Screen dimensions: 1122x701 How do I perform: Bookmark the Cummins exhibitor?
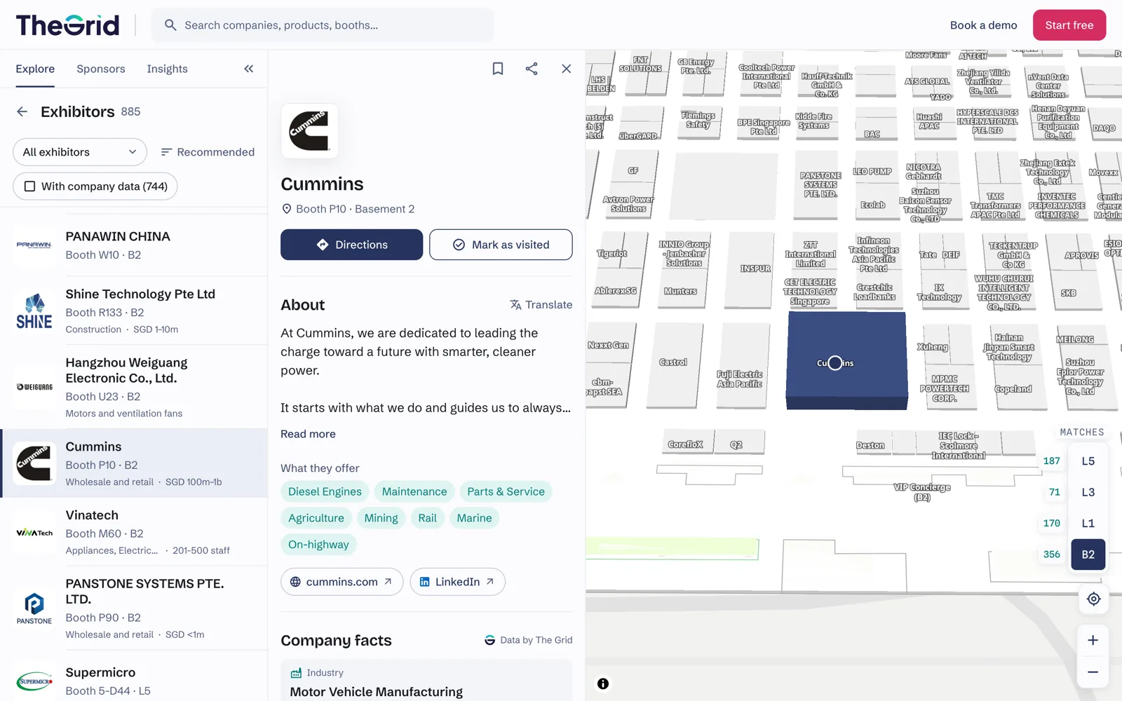498,69
